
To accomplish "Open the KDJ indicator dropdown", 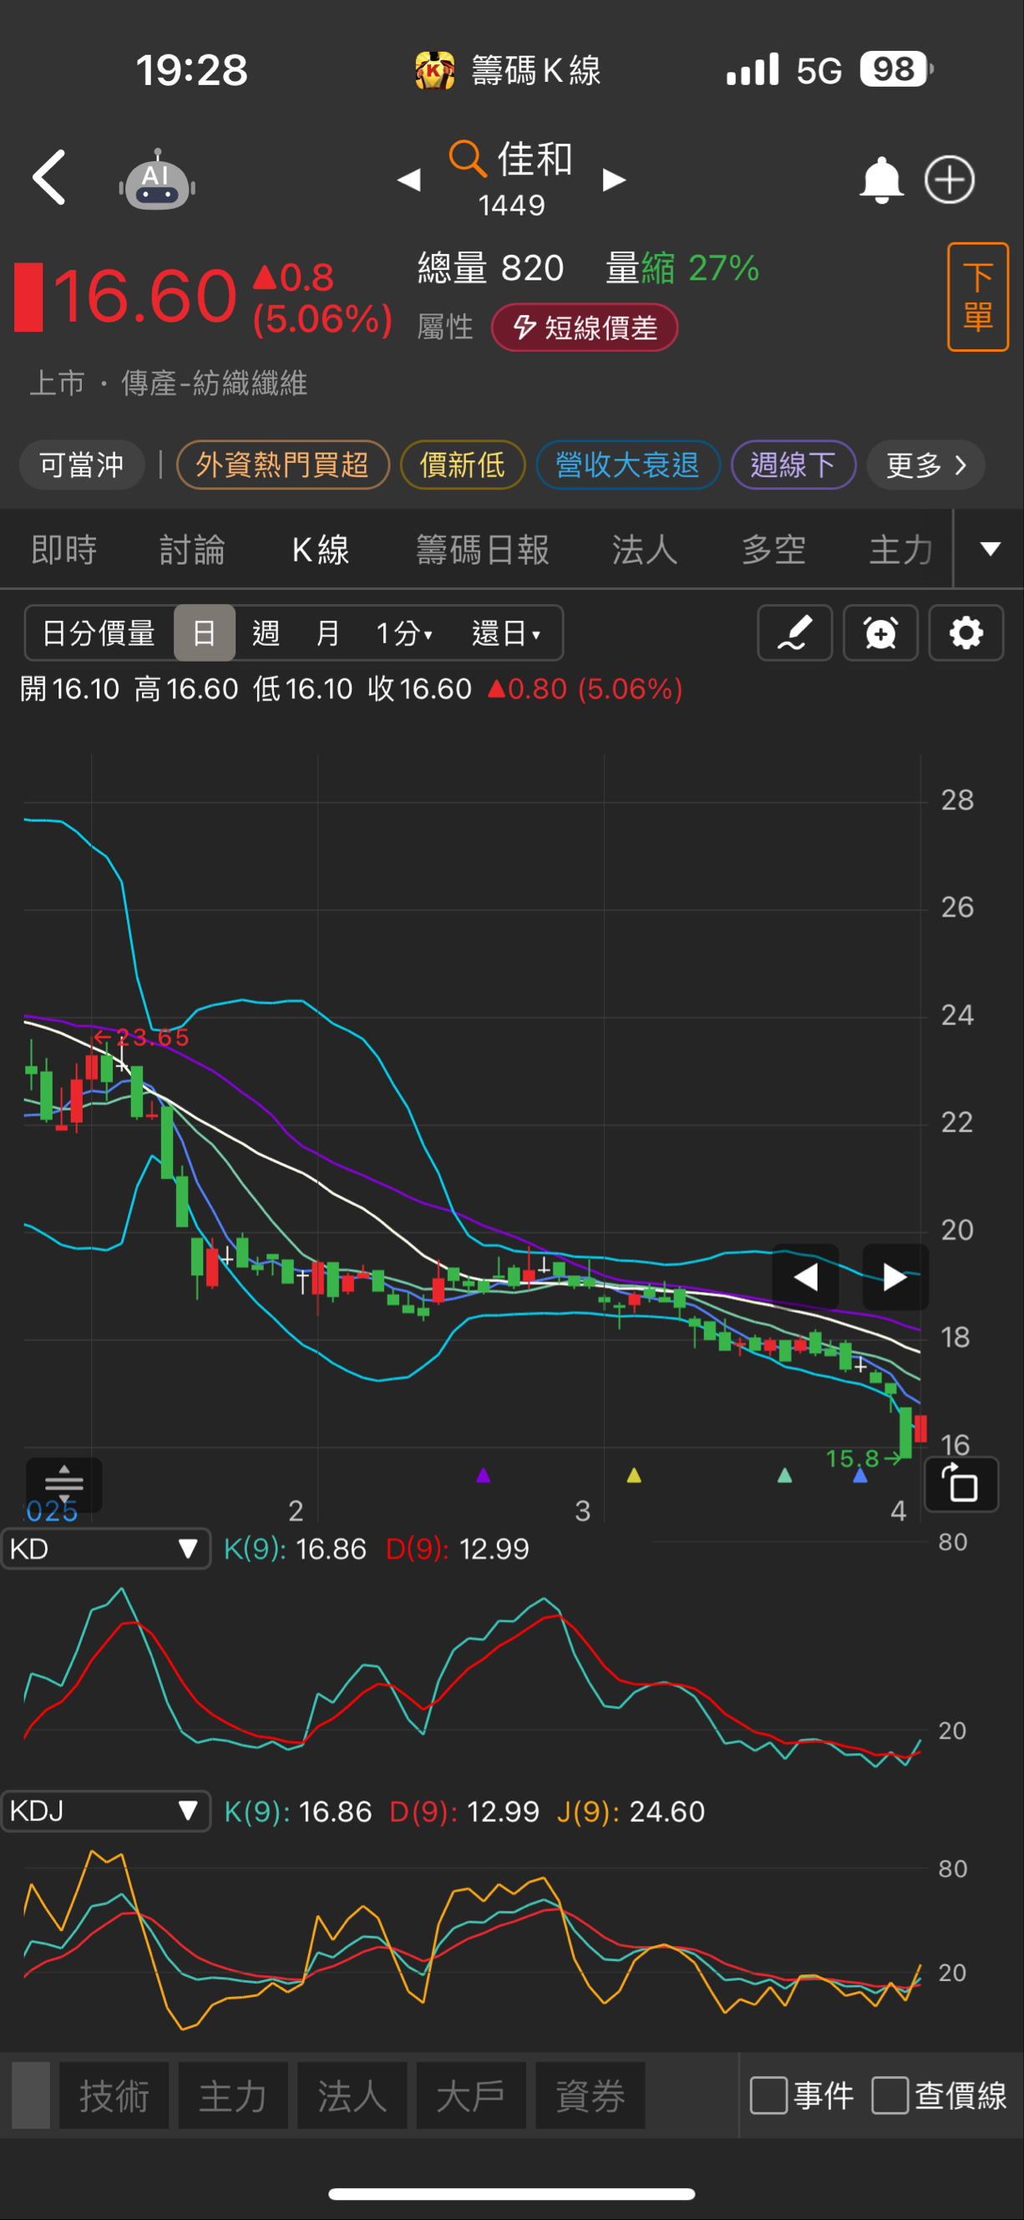I will pyautogui.click(x=105, y=1811).
